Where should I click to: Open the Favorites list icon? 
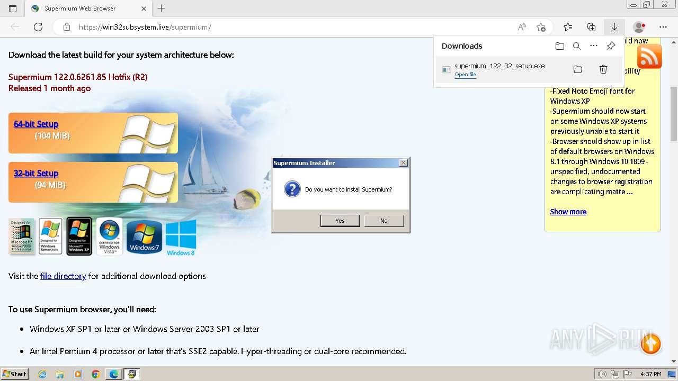[x=568, y=27]
